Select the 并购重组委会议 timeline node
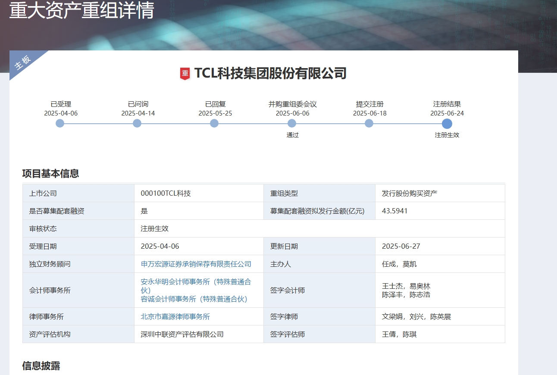The width and height of the screenshot is (557, 375). 292,123
